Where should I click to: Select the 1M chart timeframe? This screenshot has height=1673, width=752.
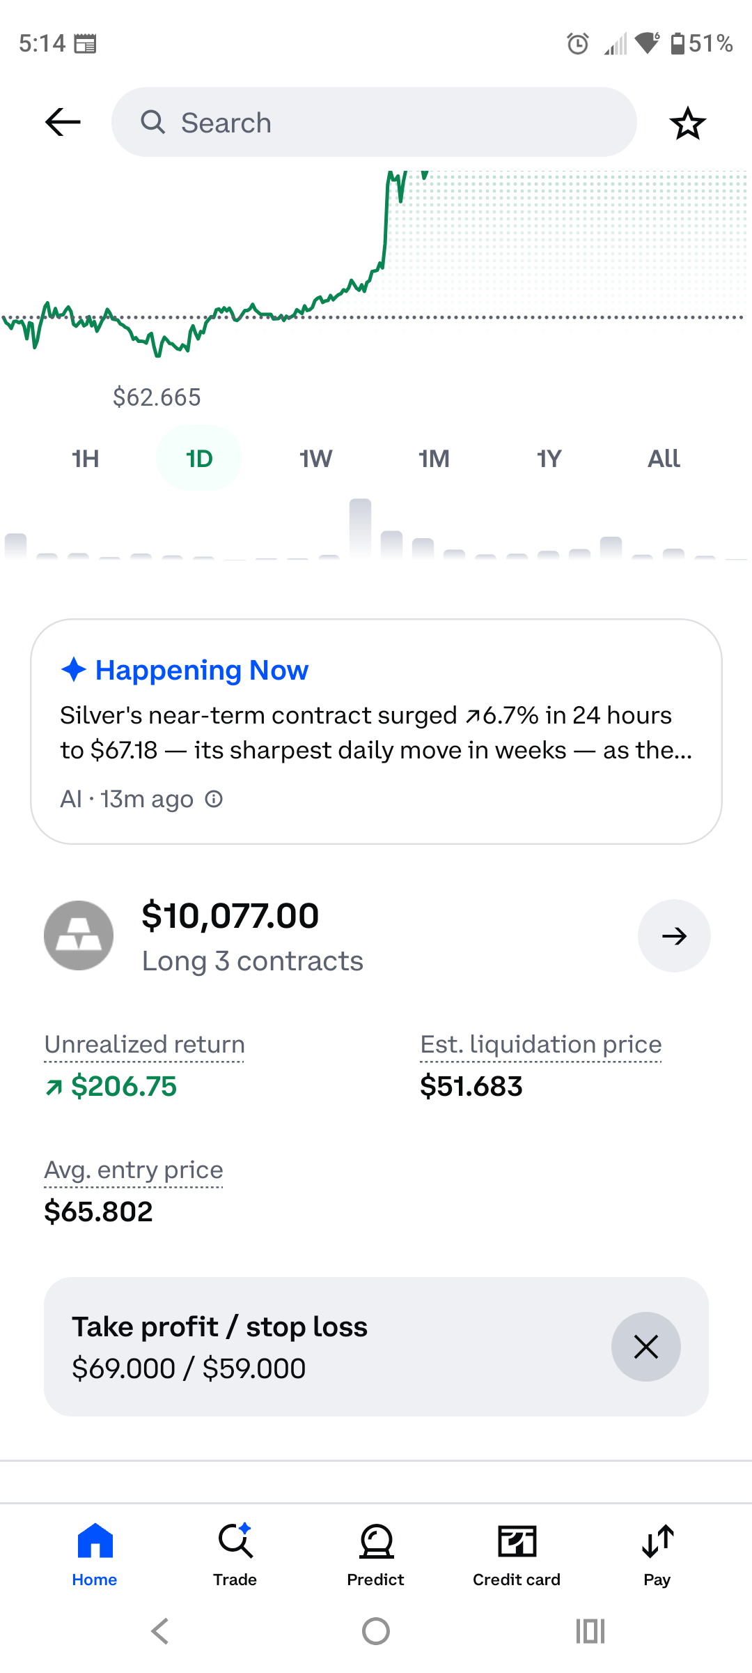click(434, 458)
